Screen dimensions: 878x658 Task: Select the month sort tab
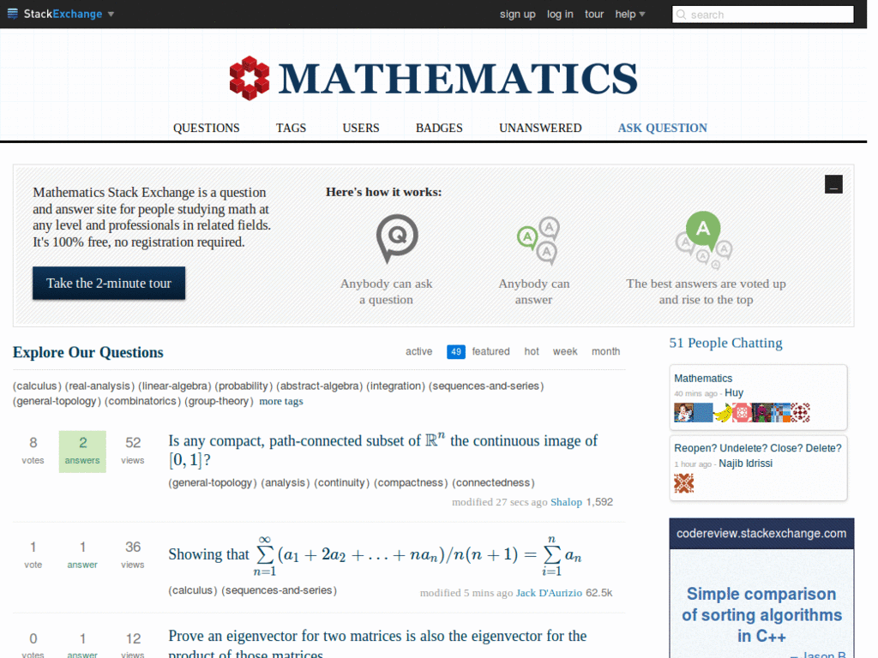click(x=606, y=351)
